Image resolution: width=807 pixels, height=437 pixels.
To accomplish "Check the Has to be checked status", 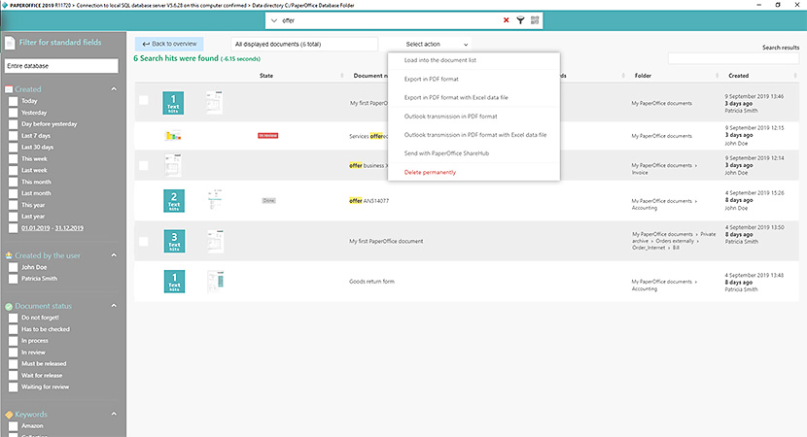I will (14, 329).
